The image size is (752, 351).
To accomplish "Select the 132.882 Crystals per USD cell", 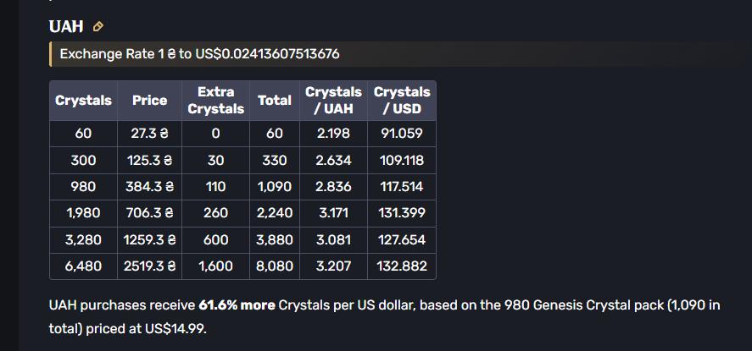I will (x=402, y=266).
